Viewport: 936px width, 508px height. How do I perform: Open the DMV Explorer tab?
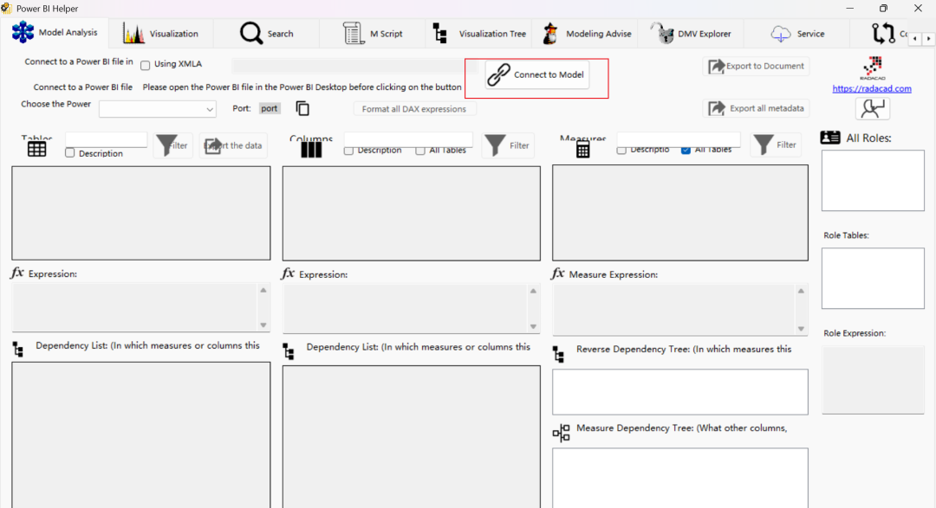click(691, 34)
